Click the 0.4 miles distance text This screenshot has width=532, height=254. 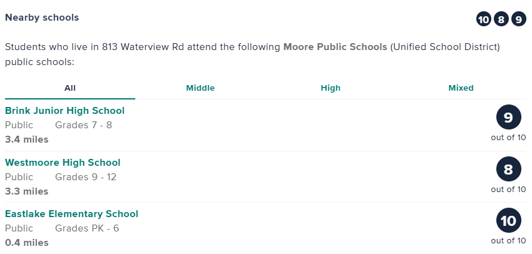click(x=26, y=242)
